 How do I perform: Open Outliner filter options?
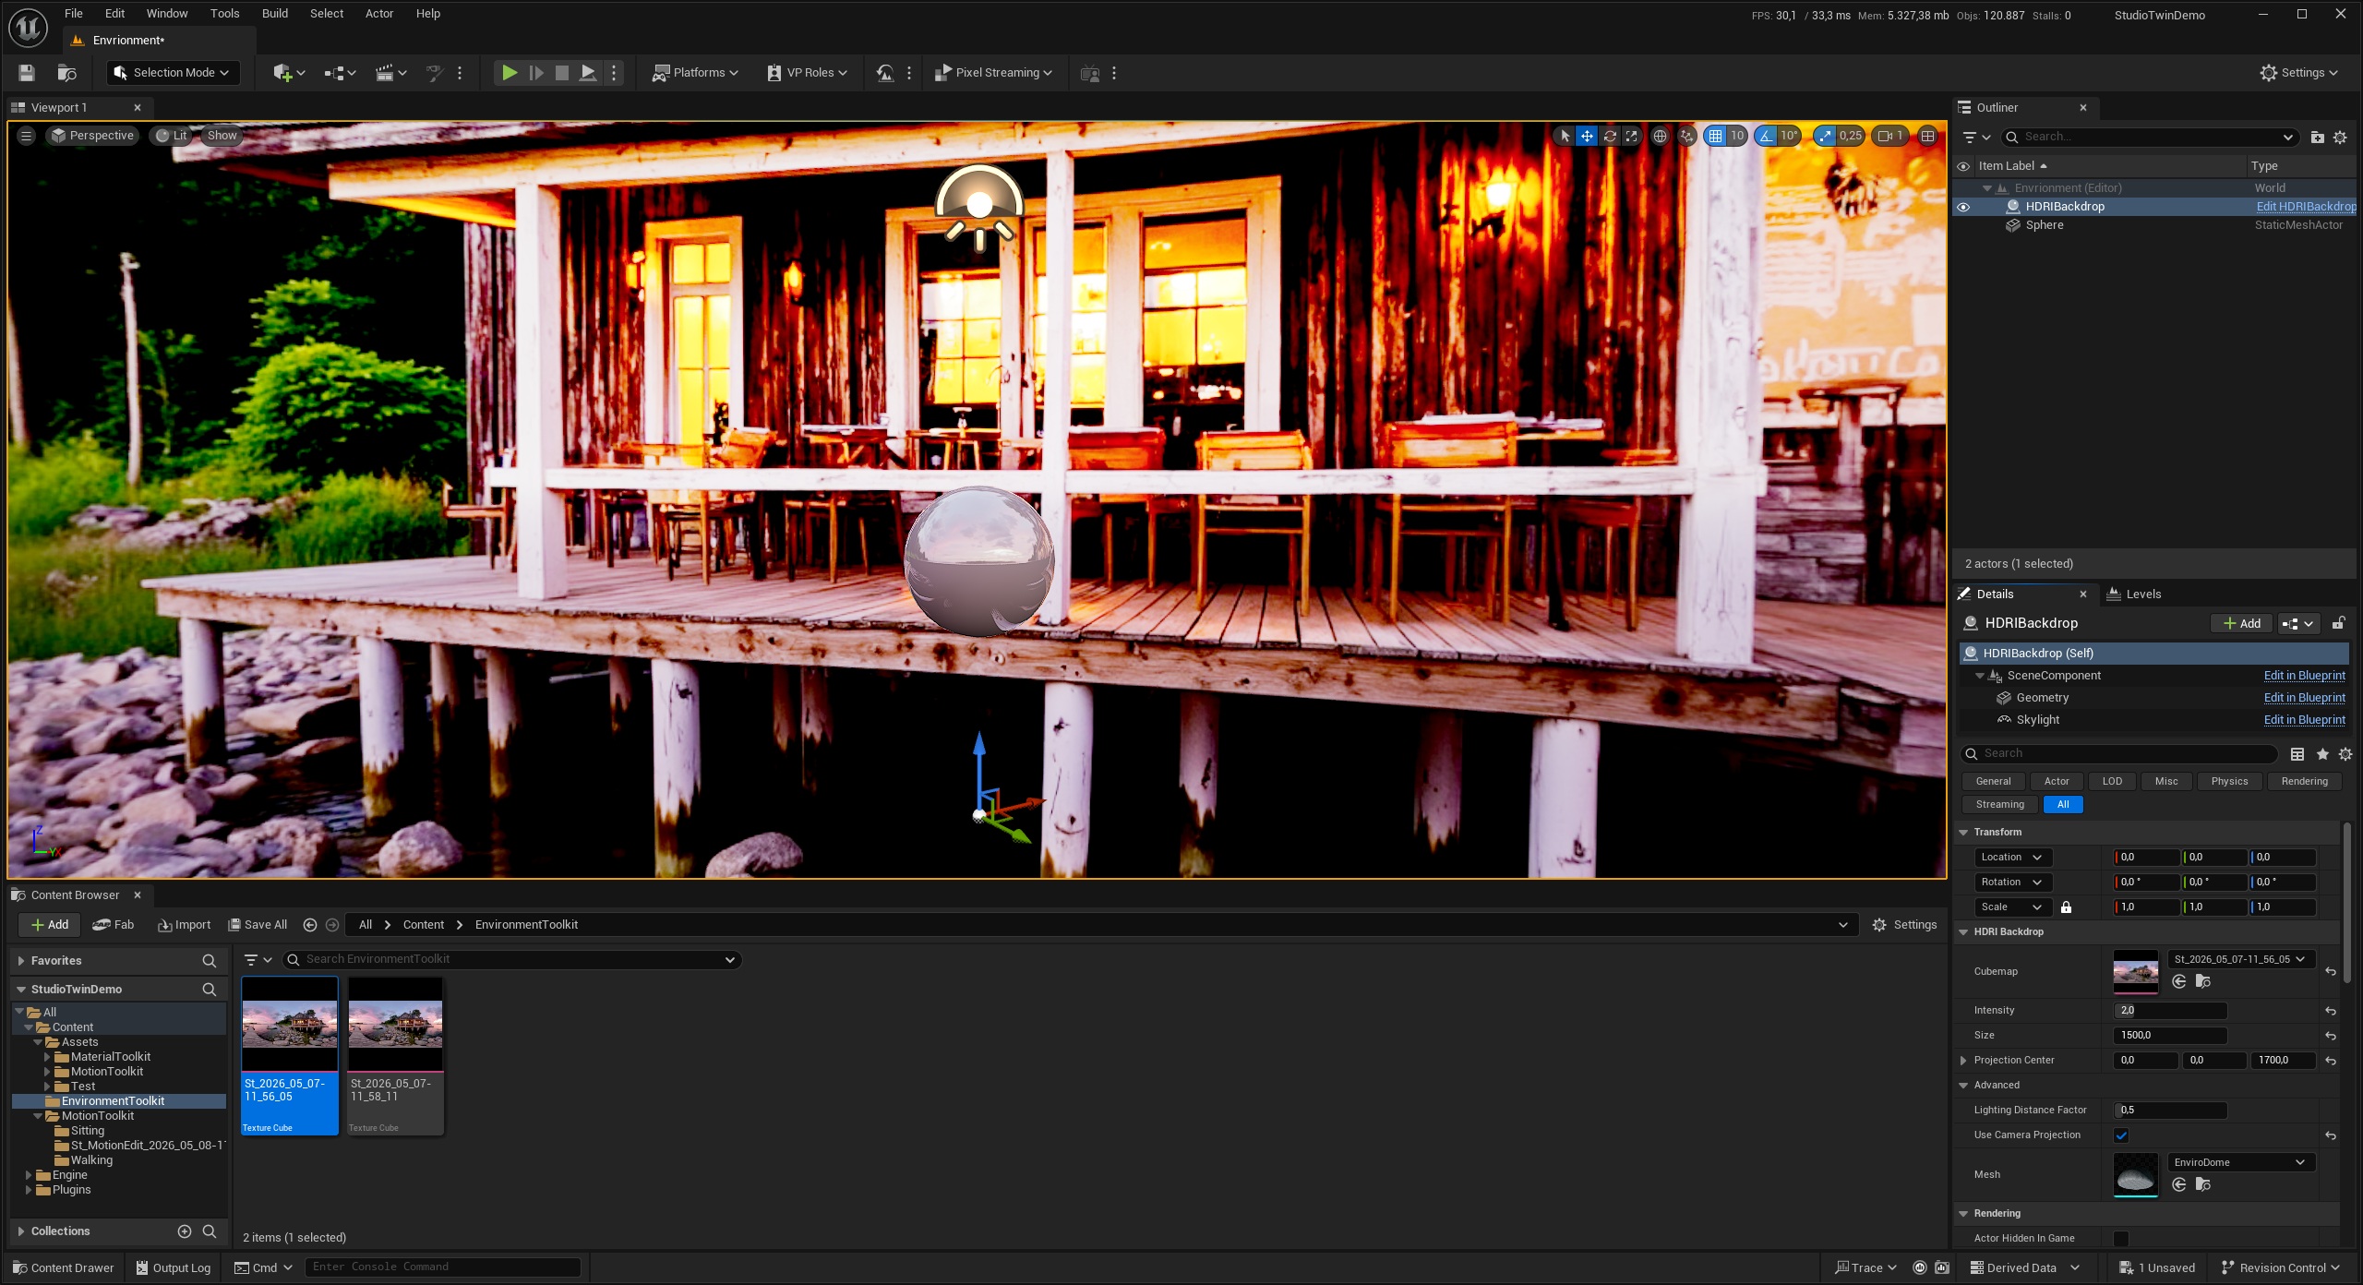coord(1975,138)
